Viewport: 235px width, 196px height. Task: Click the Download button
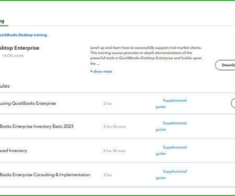point(225,65)
